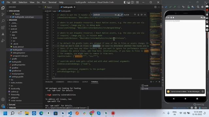The height and width of the screenshot is (117, 209).
Task: Open the Extensions view
Action: [3, 27]
